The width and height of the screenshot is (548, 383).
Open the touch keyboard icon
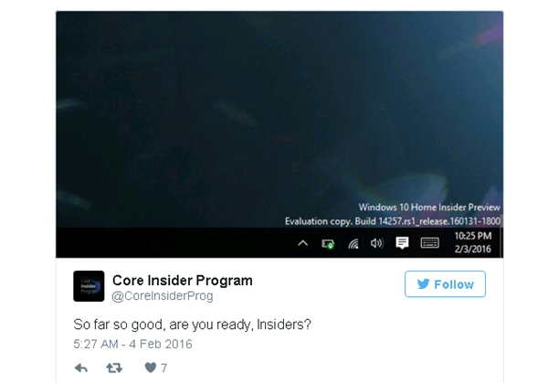[x=429, y=243]
